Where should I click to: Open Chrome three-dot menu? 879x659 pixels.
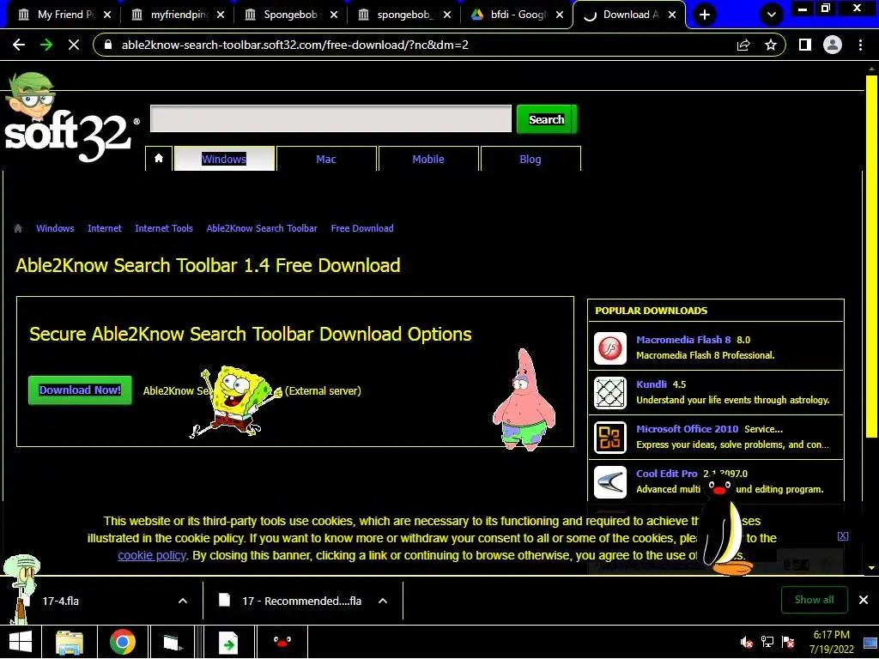click(860, 45)
